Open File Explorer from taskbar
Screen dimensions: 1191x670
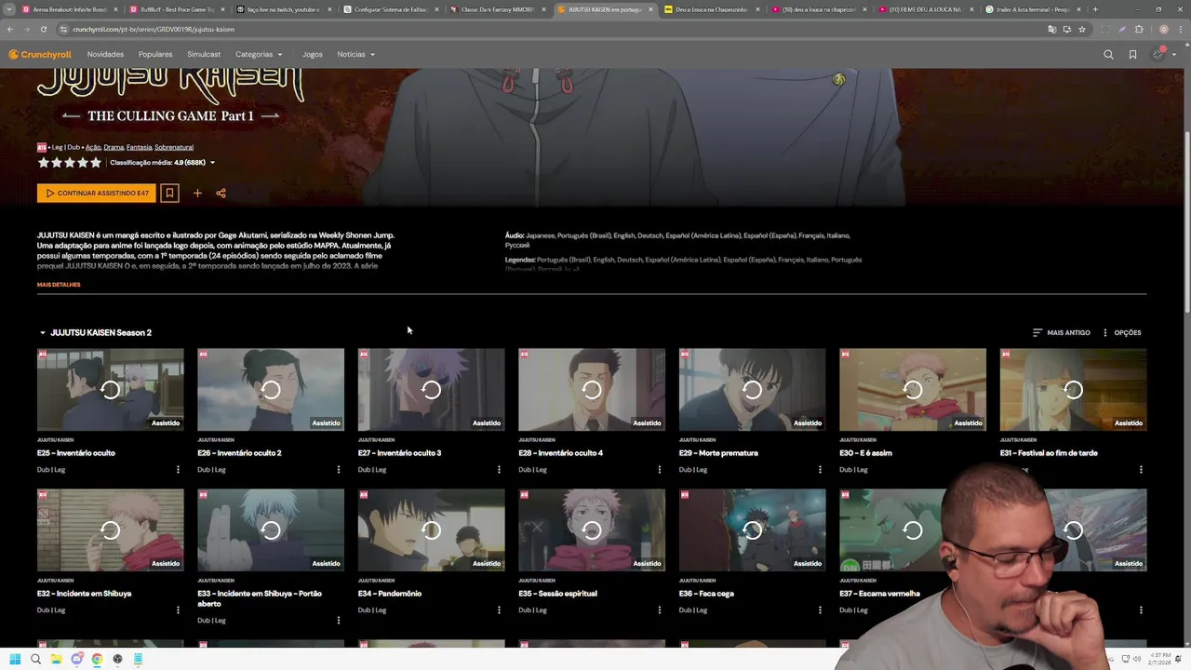point(56,659)
